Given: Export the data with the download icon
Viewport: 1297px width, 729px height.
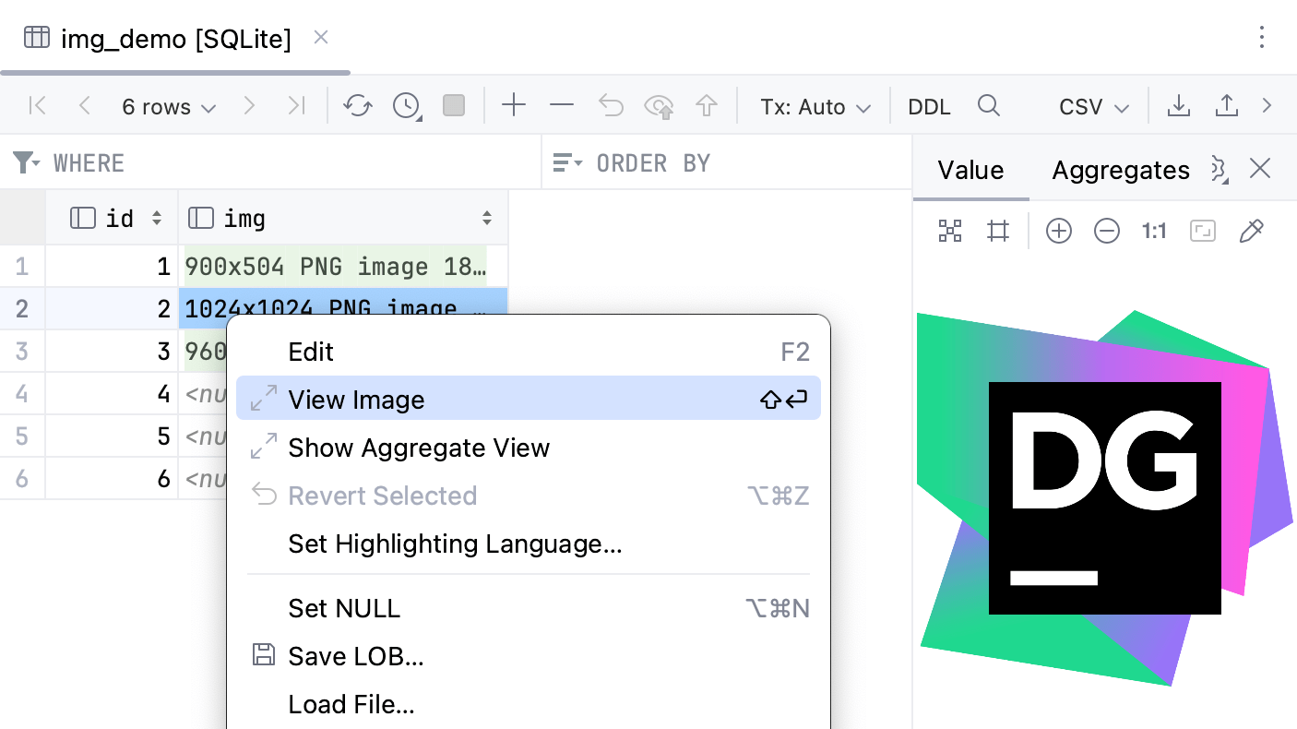Looking at the screenshot, I should click(x=1178, y=106).
